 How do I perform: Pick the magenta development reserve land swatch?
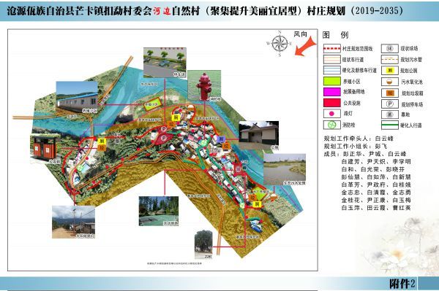(x=331, y=92)
